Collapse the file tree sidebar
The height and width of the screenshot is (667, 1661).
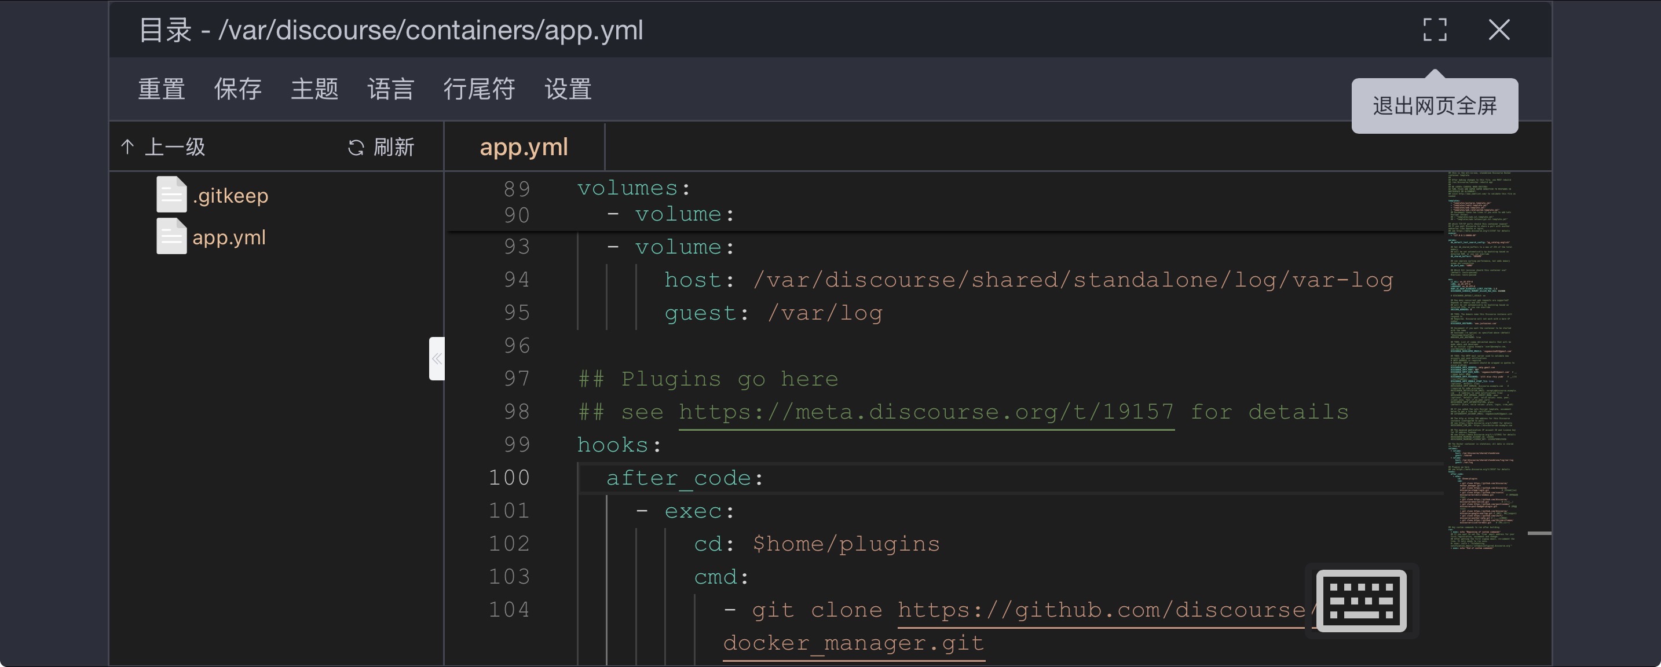437,358
